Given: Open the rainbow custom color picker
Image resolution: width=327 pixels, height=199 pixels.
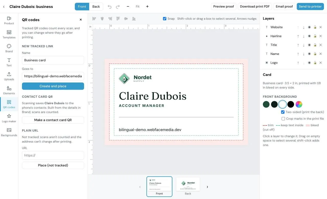Looking at the screenshot, I should [299, 104].
